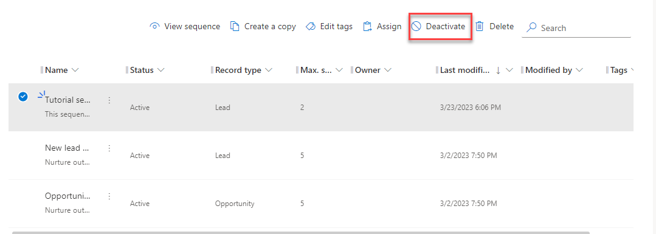The height and width of the screenshot is (234, 656).
Task: Click the Edit tags icon
Action: click(311, 26)
